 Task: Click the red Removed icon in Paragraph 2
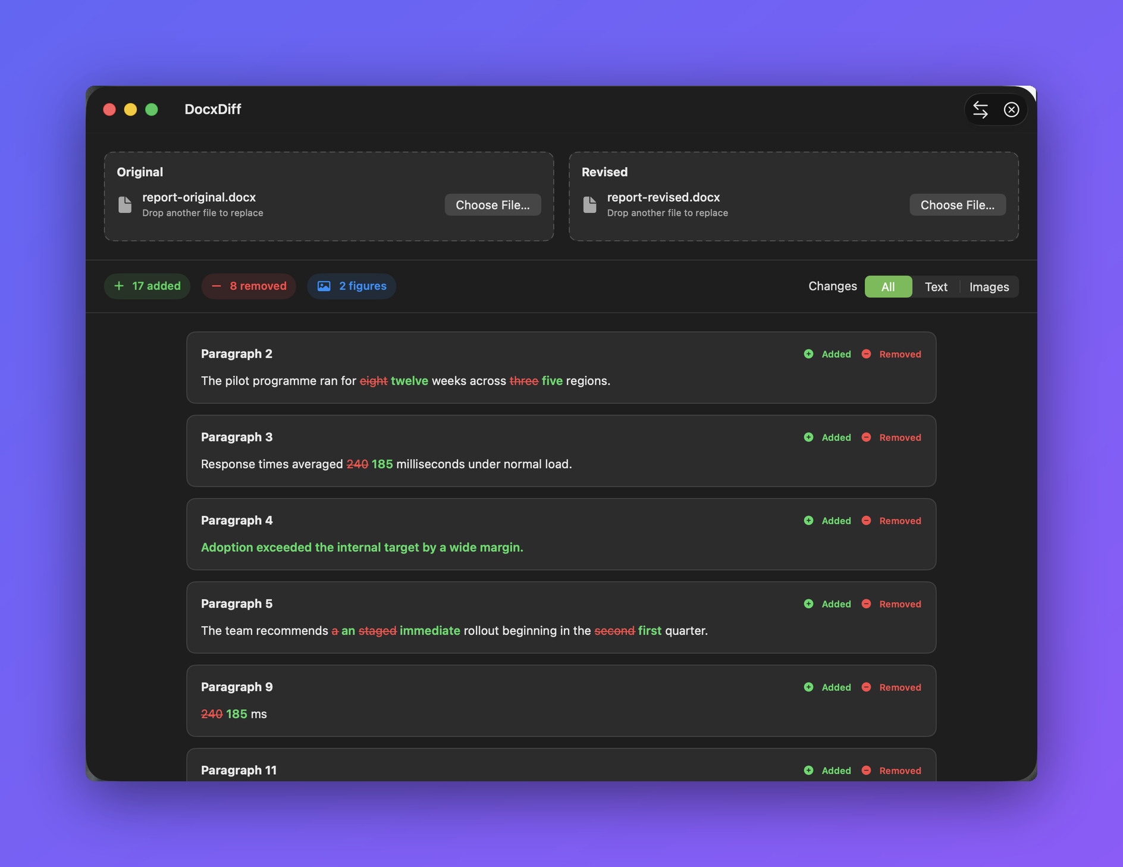866,354
